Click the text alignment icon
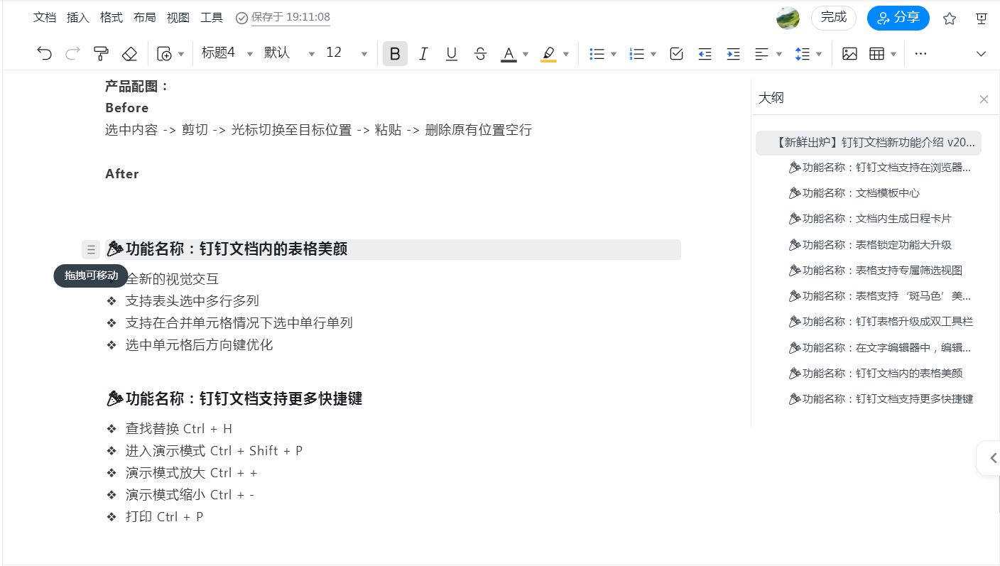 [761, 54]
